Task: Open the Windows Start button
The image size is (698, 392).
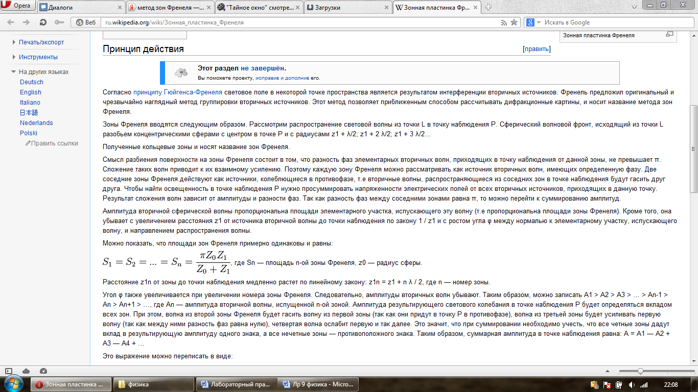Action: coord(13,384)
